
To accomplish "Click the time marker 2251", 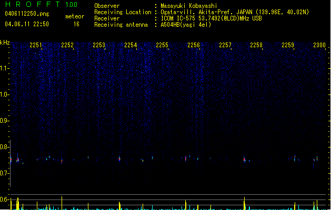I will pos(36,45).
